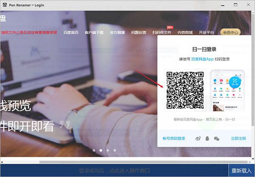Image resolution: width=255 pixels, height=177 pixels.
Task: Close the Pan Renamer Login window
Action: click(248, 5)
